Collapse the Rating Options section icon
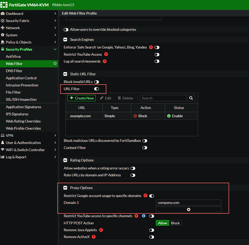Viewport: 249px width, 245px height. coord(65,160)
